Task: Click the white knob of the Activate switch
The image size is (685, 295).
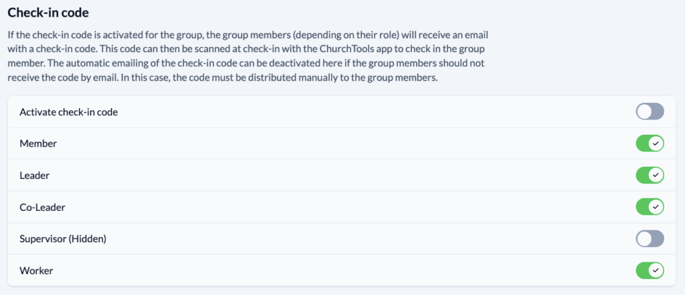Action: 644,111
